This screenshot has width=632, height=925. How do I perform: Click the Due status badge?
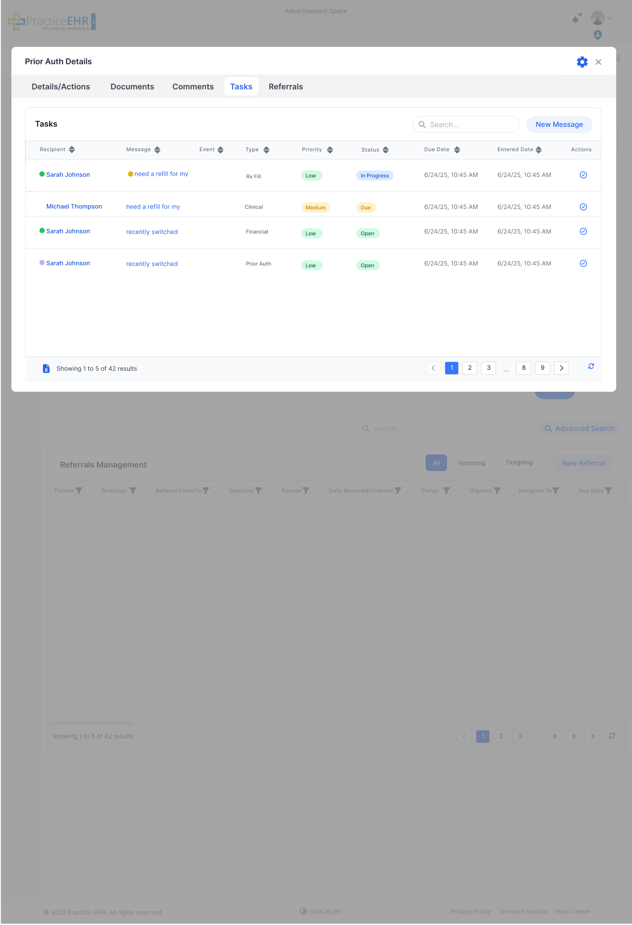(366, 208)
